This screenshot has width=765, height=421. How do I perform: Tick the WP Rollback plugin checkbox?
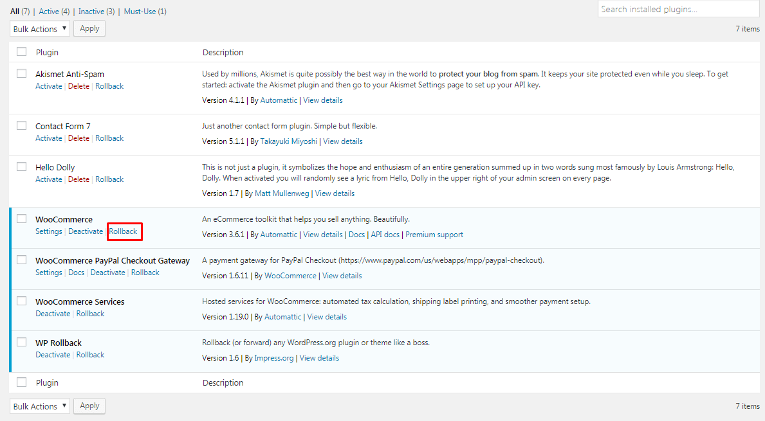21,342
